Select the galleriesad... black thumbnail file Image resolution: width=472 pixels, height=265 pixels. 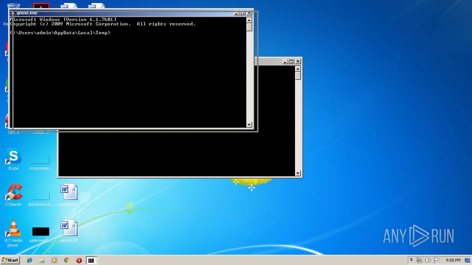pos(41,234)
